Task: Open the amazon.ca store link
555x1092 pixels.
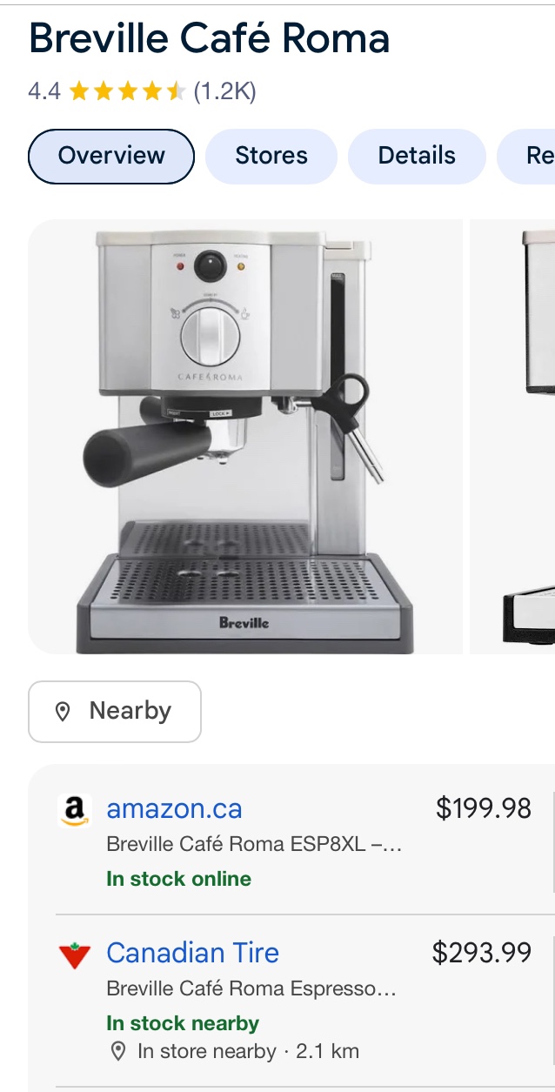Action: click(x=174, y=809)
